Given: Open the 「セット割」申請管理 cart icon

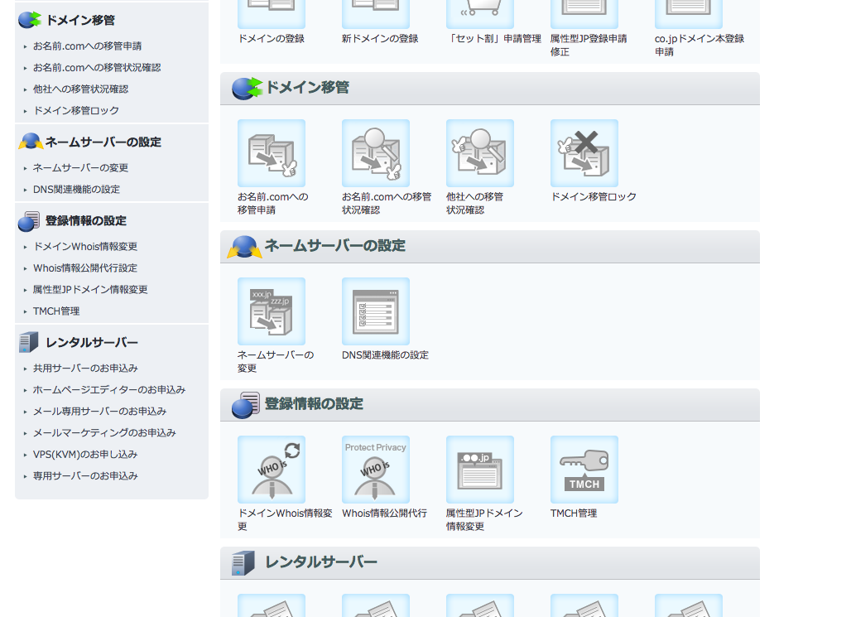Looking at the screenshot, I should 480,14.
